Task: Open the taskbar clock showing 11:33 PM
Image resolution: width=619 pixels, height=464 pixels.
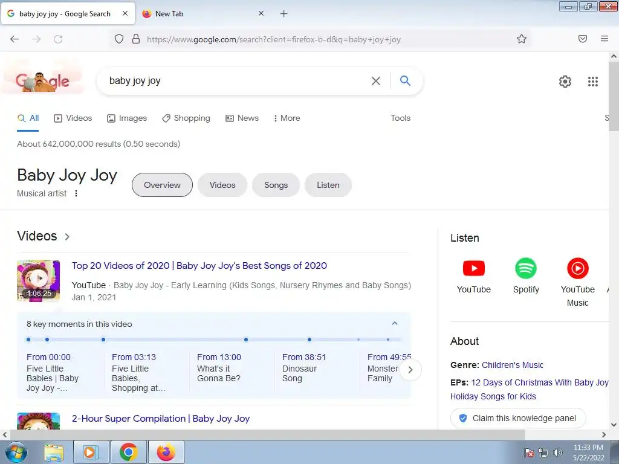Action: pyautogui.click(x=588, y=453)
